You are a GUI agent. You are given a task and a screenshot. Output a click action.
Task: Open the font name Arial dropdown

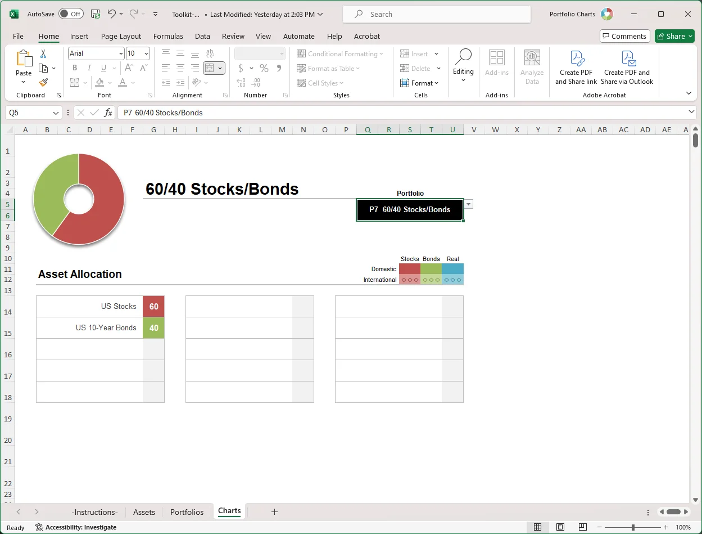click(x=121, y=53)
